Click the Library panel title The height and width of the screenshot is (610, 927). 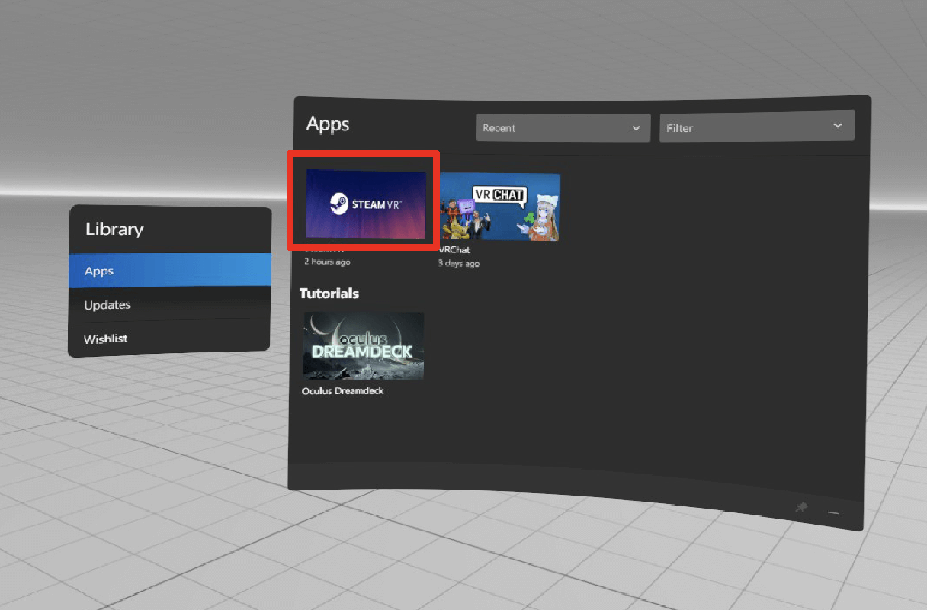pos(114,229)
